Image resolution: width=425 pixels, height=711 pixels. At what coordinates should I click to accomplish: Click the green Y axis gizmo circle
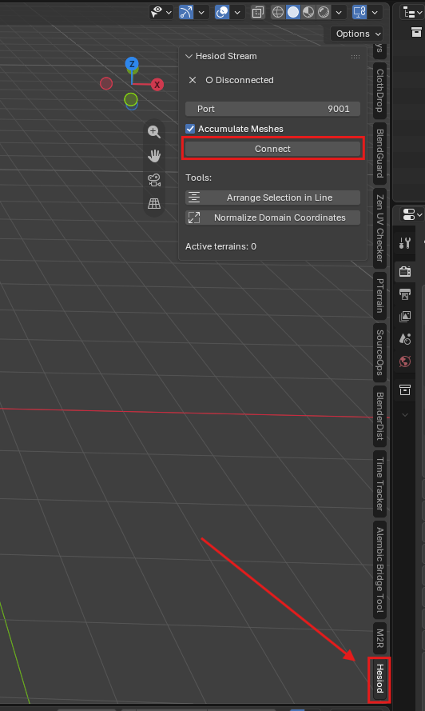pos(130,99)
